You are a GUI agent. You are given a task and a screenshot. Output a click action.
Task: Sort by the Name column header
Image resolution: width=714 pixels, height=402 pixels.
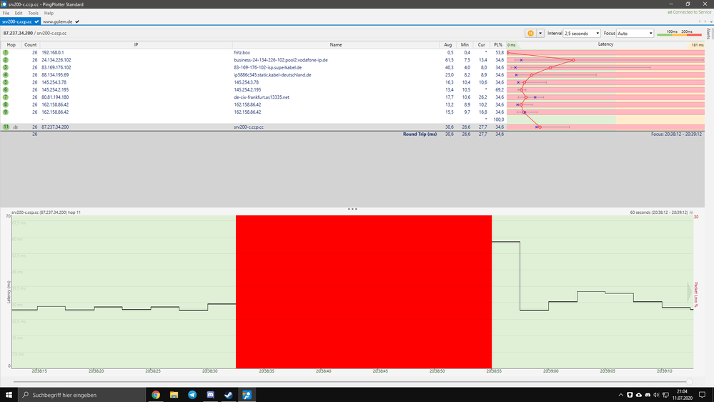point(336,44)
